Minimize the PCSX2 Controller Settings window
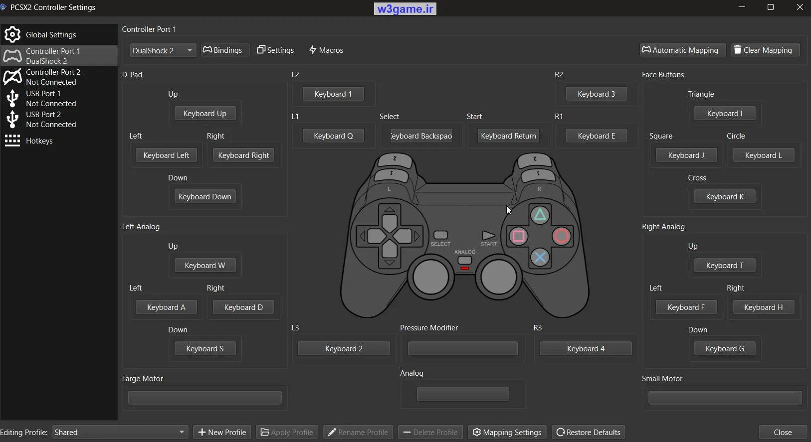Viewport: 811px width, 442px height. click(x=742, y=7)
